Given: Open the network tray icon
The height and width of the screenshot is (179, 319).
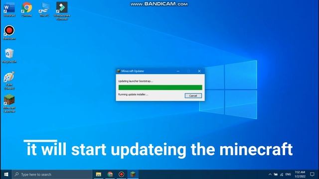Looking at the screenshot, I should click(282, 175).
